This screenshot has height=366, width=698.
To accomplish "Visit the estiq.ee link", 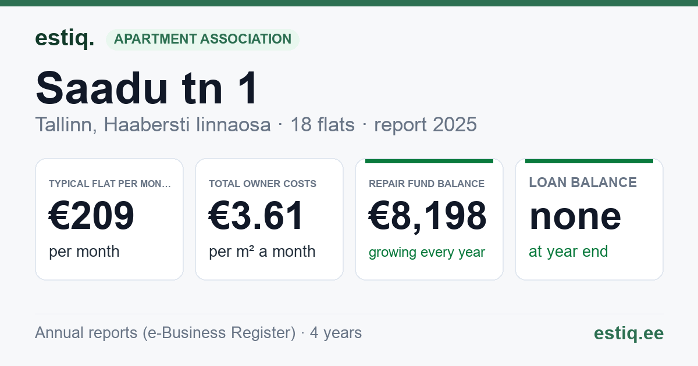I will coord(629,333).
